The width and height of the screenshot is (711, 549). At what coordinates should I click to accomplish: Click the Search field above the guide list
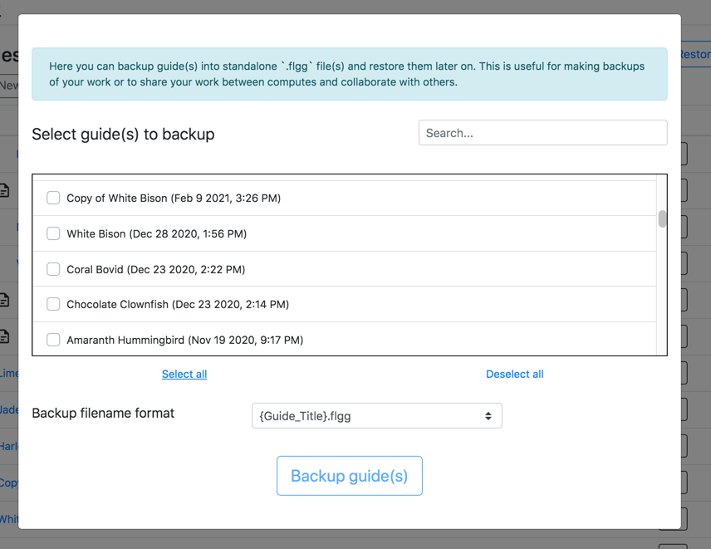tap(542, 132)
